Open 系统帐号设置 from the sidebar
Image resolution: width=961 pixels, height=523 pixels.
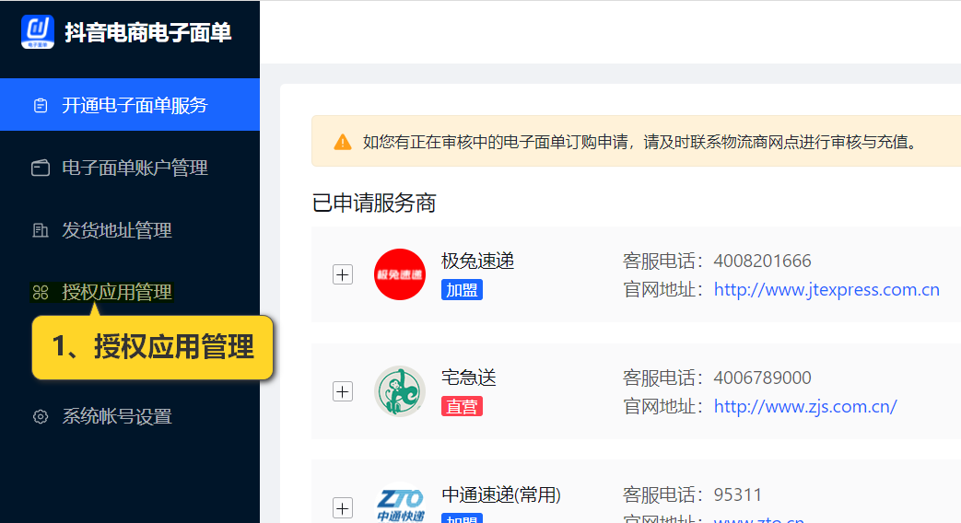pyautogui.click(x=117, y=416)
